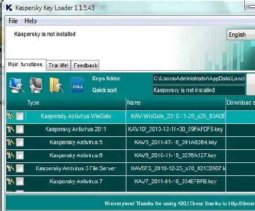Screen dimensions: 255x211
Task: Open the File menu
Action: pos(13,21)
